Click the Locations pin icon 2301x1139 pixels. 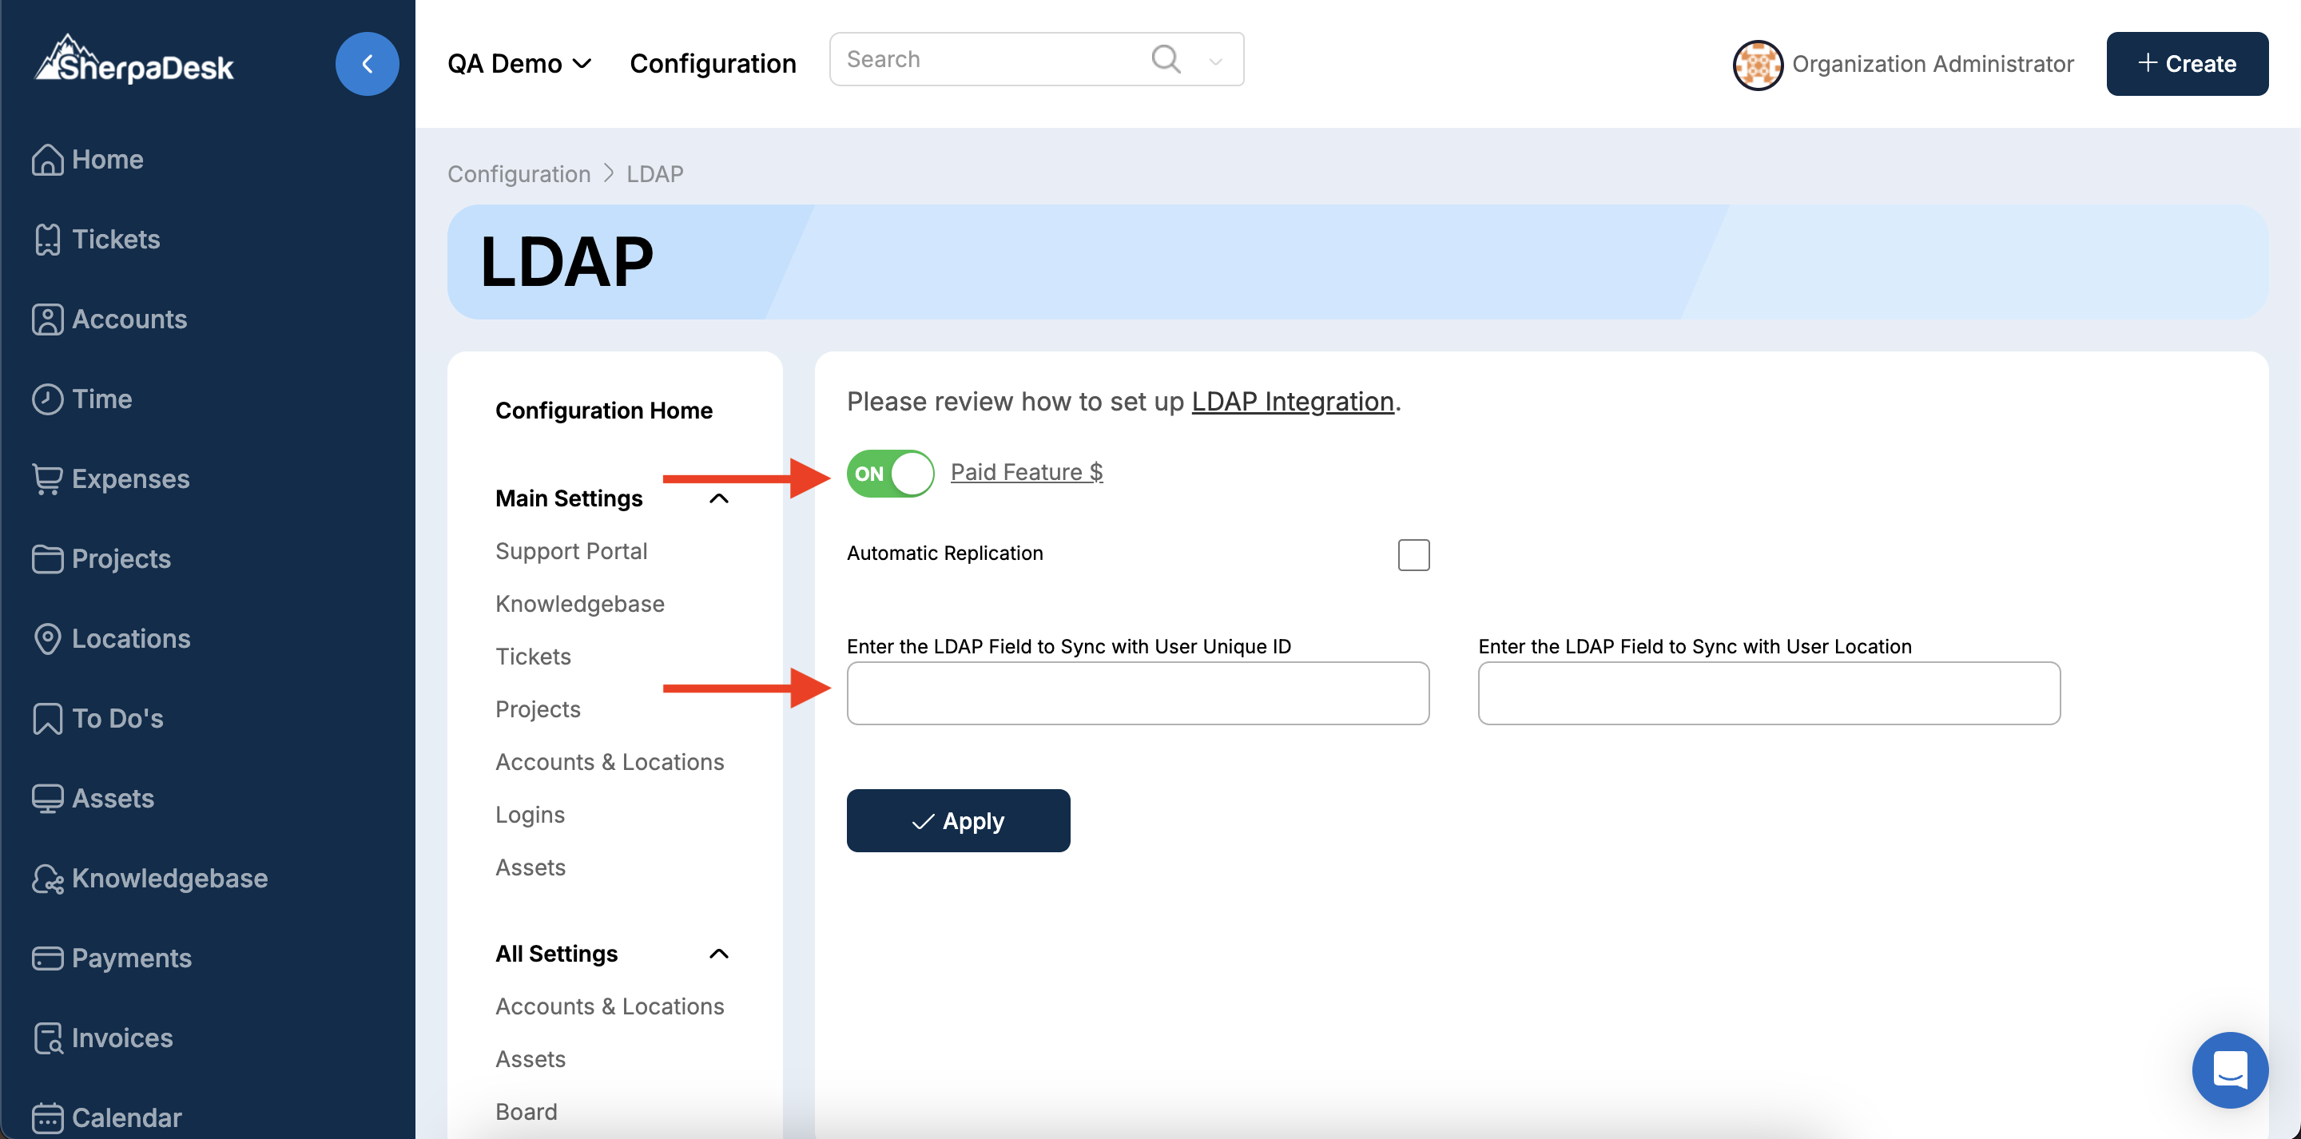click(x=47, y=639)
